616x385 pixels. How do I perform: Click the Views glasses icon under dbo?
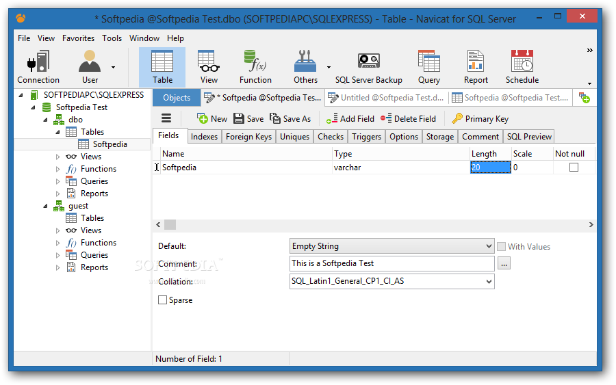click(x=71, y=156)
